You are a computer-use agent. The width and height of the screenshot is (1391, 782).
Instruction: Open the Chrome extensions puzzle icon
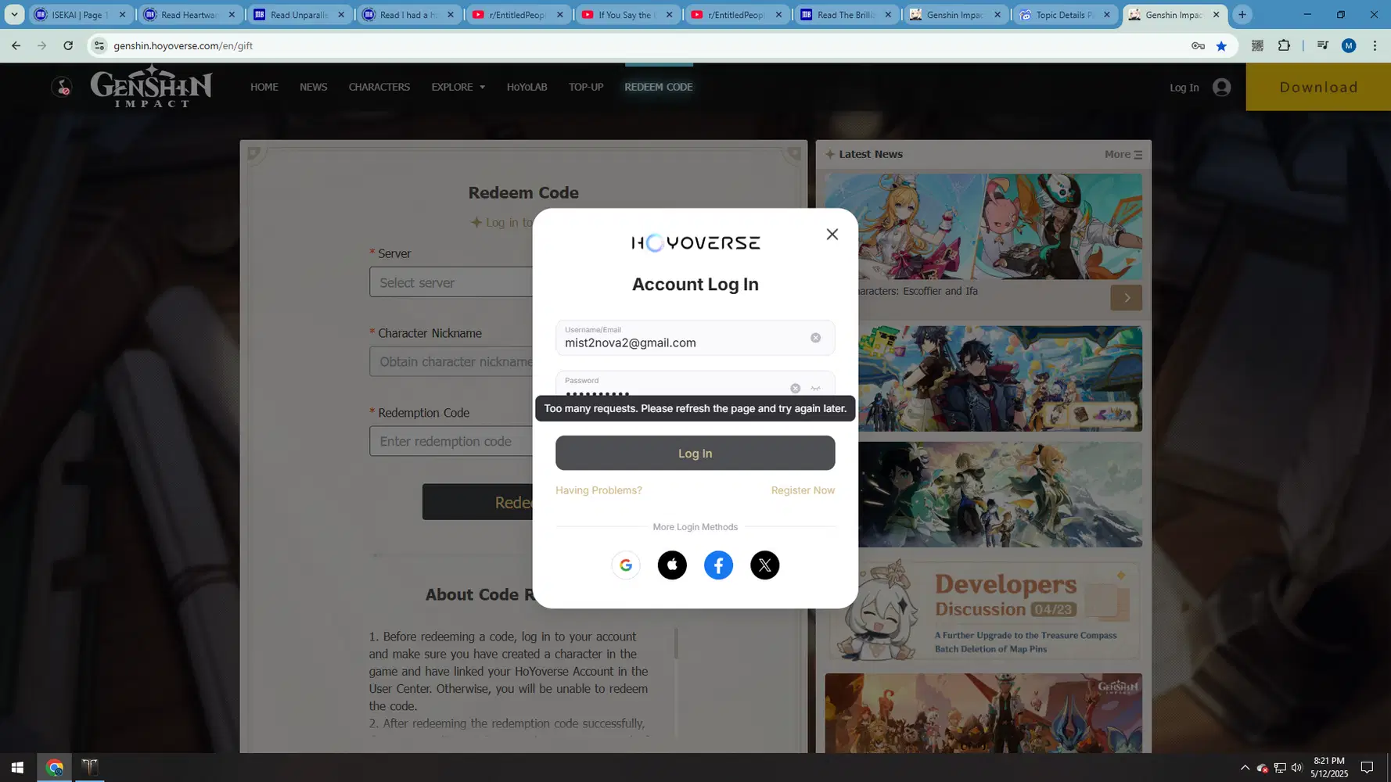click(x=1284, y=46)
